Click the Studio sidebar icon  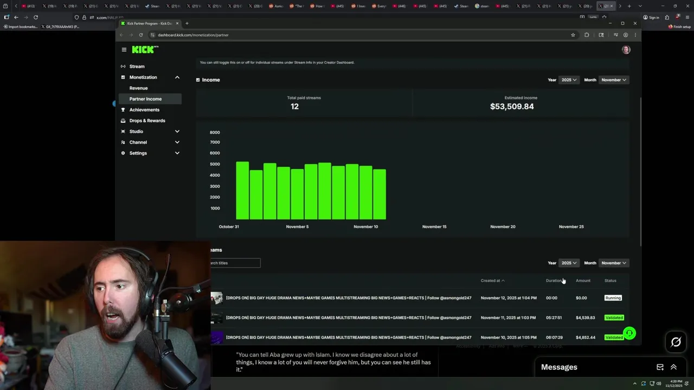click(123, 132)
